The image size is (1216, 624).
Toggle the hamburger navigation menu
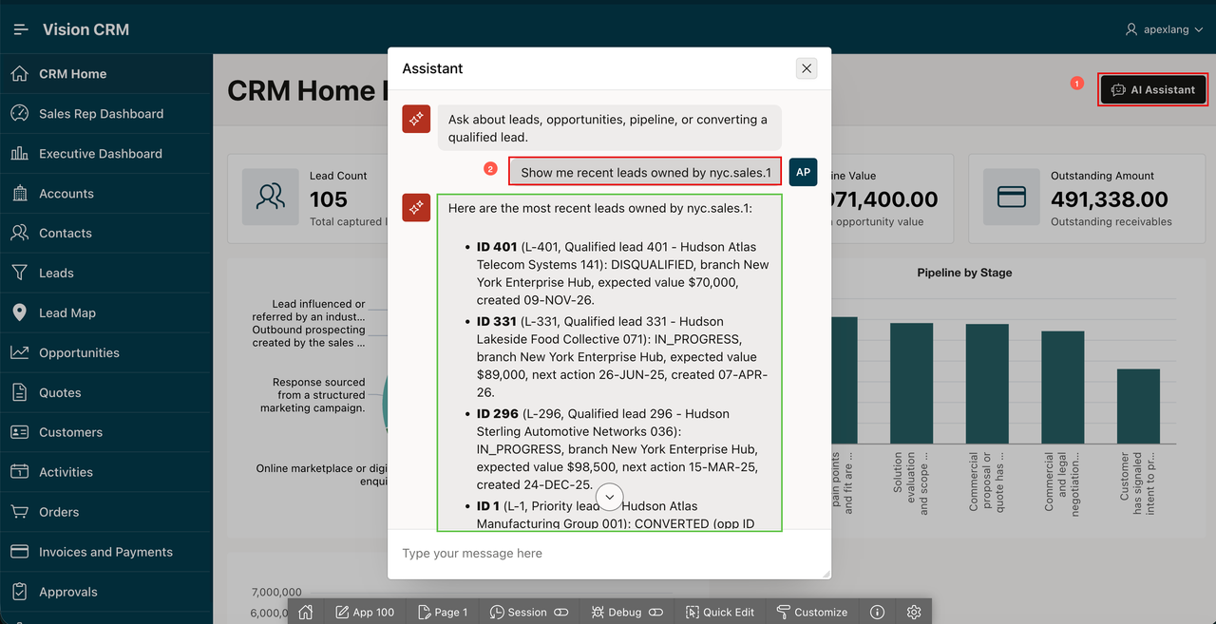tap(21, 29)
